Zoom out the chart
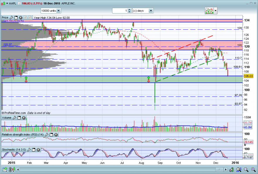 (x=246, y=169)
